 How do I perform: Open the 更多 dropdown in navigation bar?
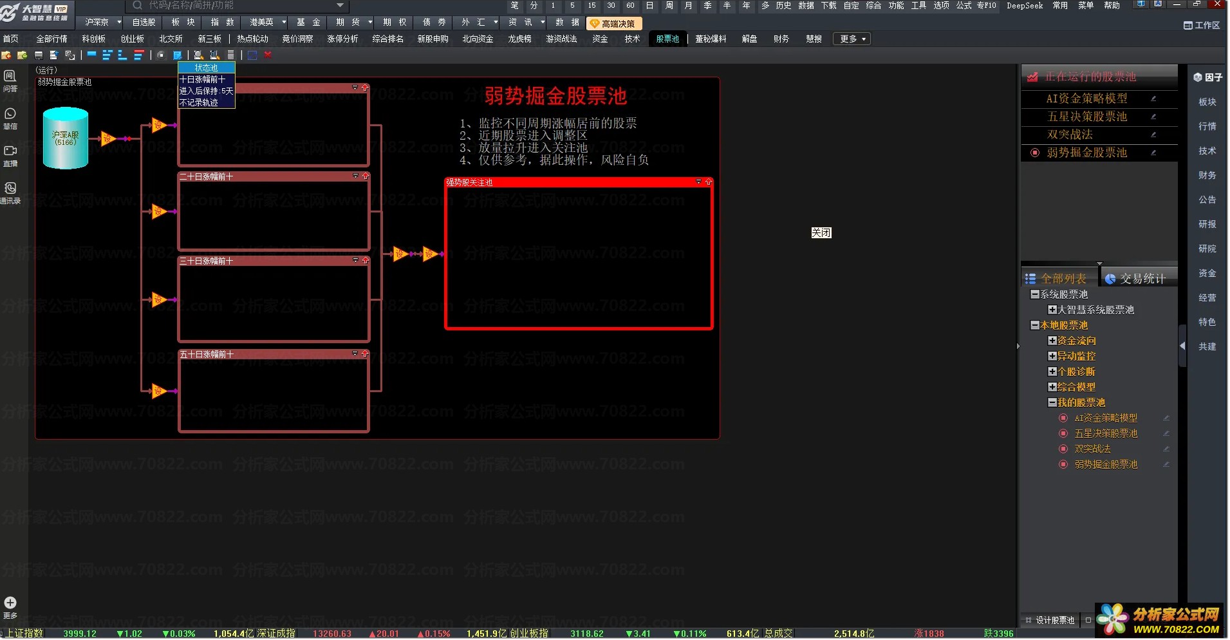tap(852, 39)
